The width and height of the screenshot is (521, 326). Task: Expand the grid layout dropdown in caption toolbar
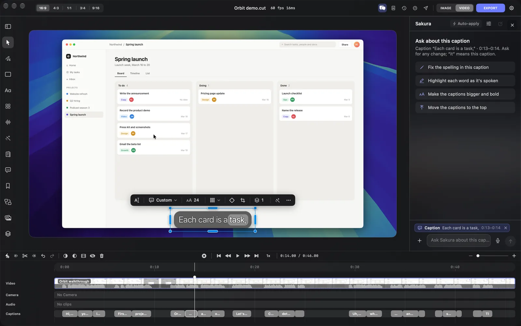(215, 200)
